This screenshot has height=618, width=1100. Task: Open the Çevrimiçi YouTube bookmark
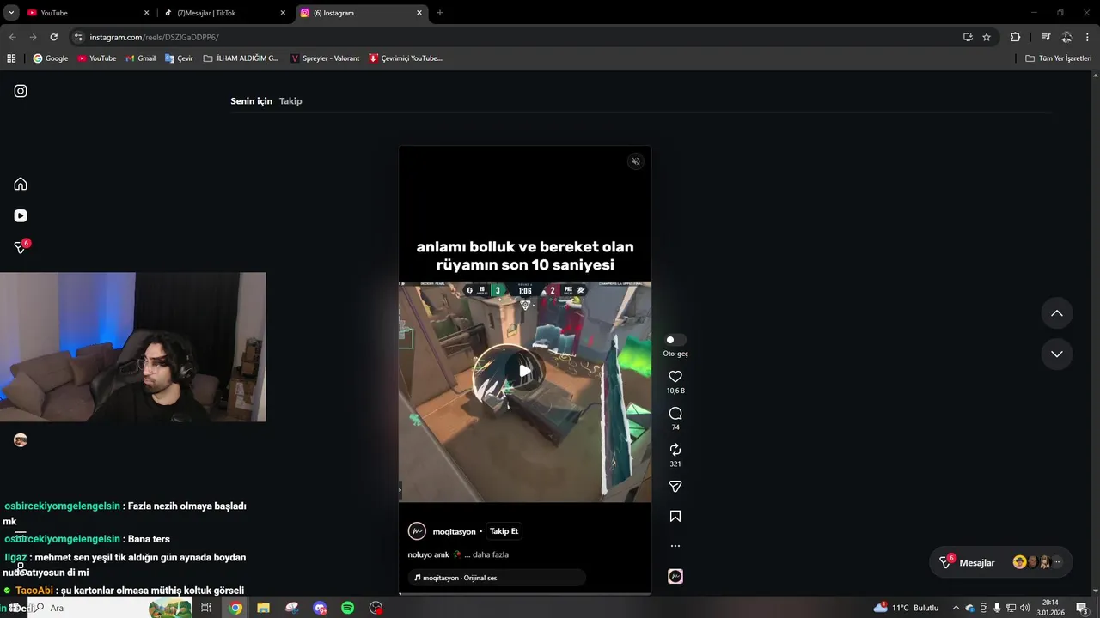pos(406,58)
